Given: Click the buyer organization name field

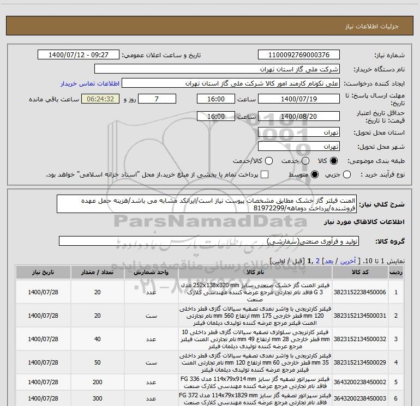Looking at the screenshot, I should pos(217,69).
